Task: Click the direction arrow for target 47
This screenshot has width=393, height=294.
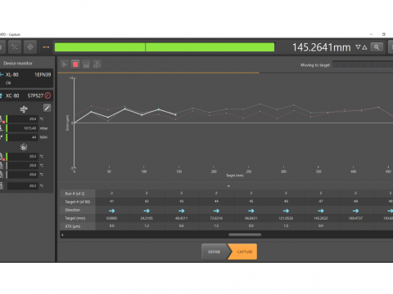Action: (x=321, y=211)
